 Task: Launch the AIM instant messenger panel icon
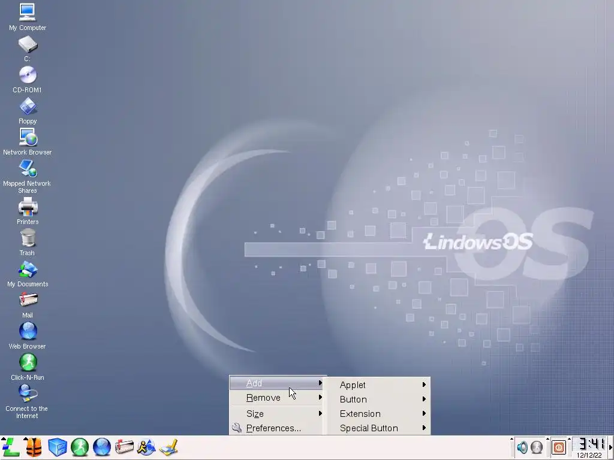coord(146,447)
